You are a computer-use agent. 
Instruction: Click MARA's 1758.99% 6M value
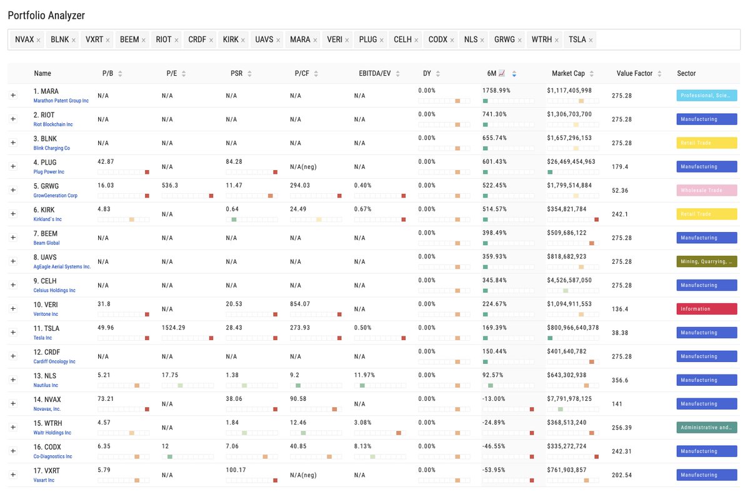496,91
